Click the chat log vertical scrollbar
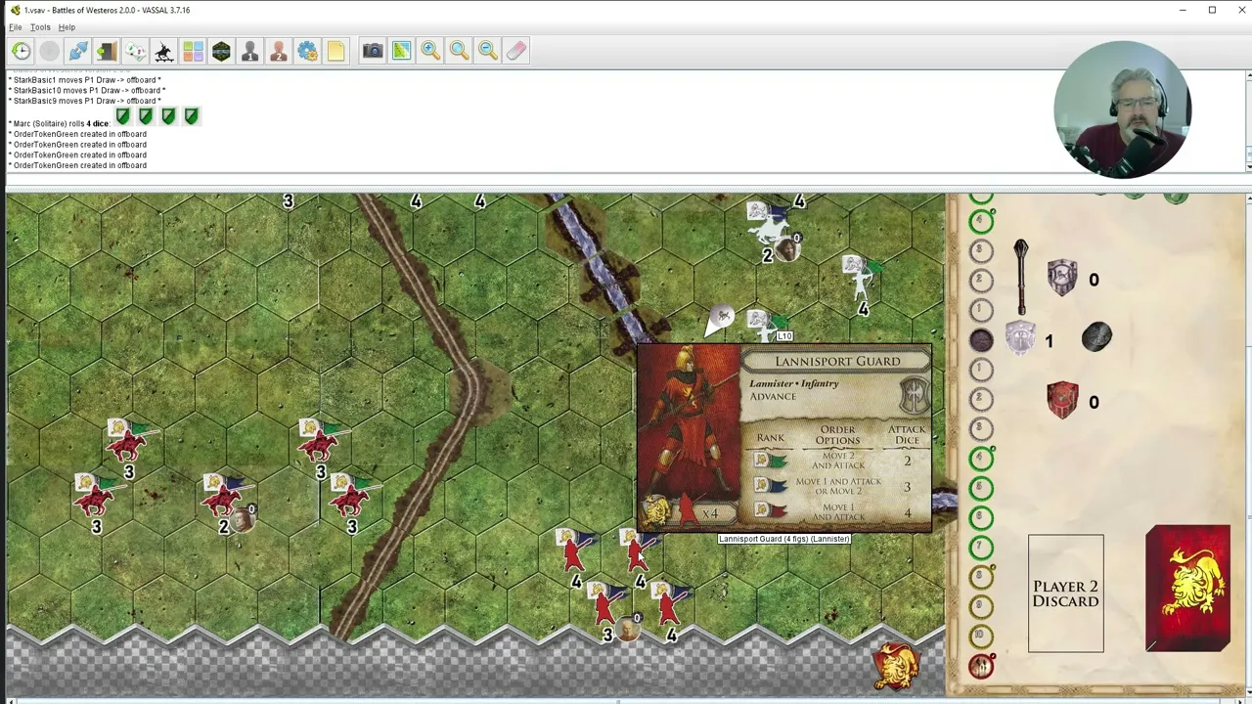Viewport: 1252px width, 704px height. [x=1247, y=122]
